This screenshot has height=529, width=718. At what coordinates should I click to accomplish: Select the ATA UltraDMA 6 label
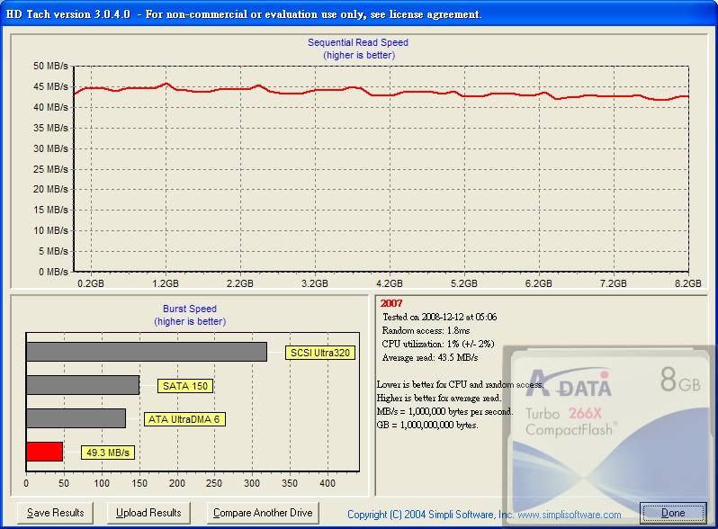[x=184, y=419]
